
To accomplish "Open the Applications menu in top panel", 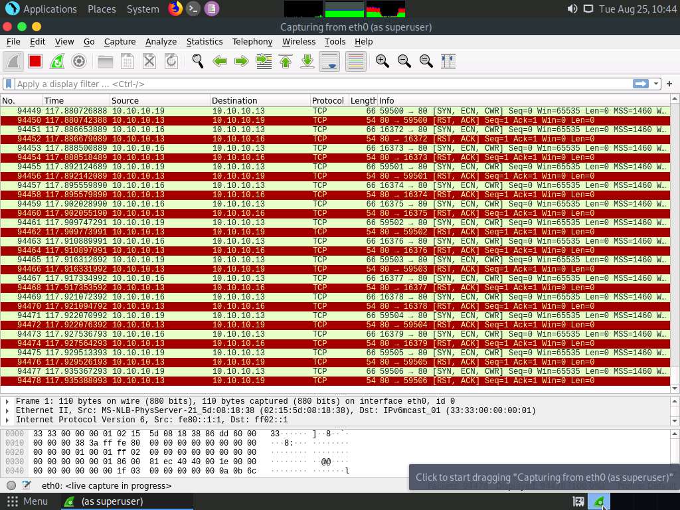I will [x=41, y=9].
